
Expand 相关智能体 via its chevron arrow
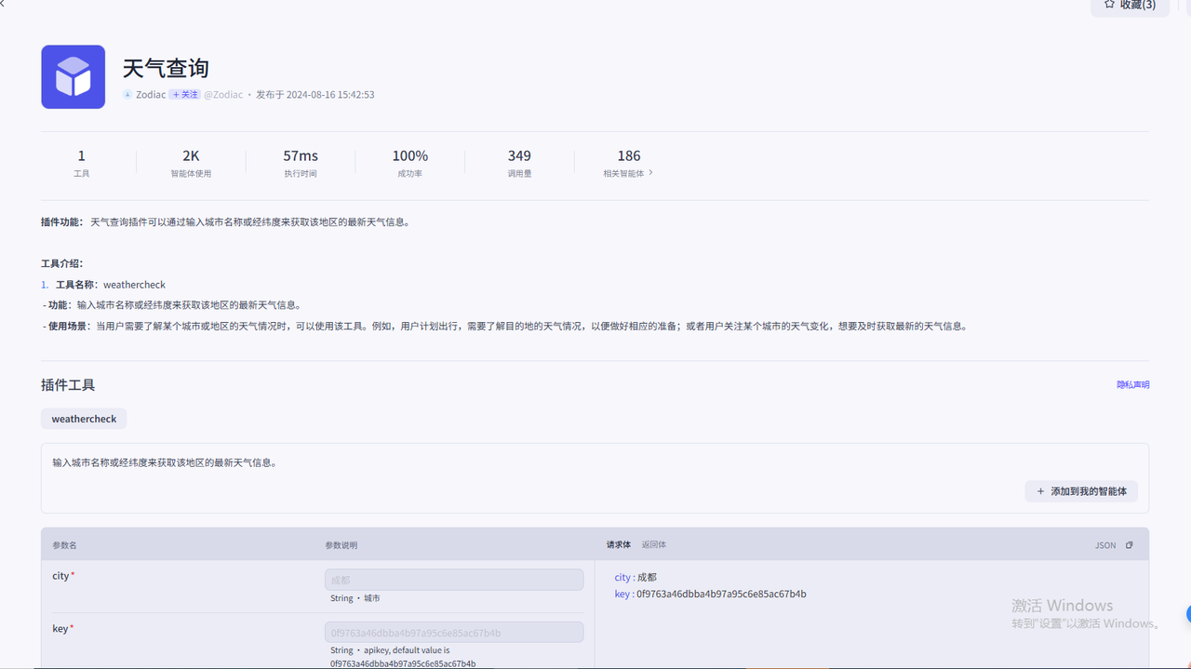tap(650, 173)
